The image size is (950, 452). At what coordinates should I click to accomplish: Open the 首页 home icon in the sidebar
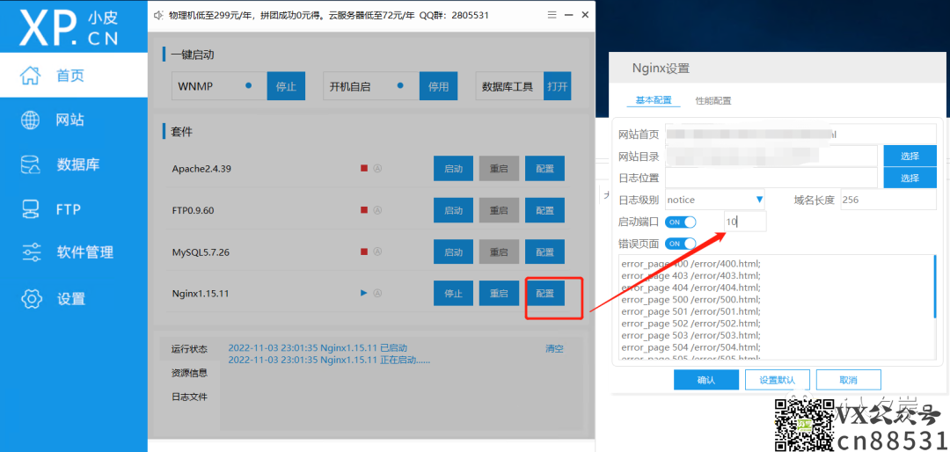point(30,76)
